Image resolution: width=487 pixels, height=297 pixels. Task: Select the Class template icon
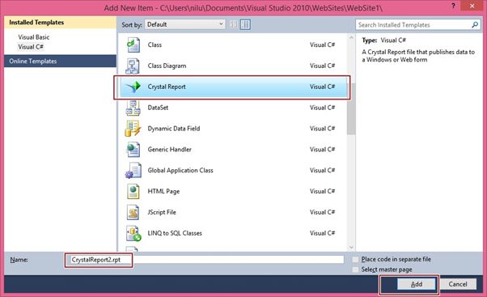click(x=133, y=45)
